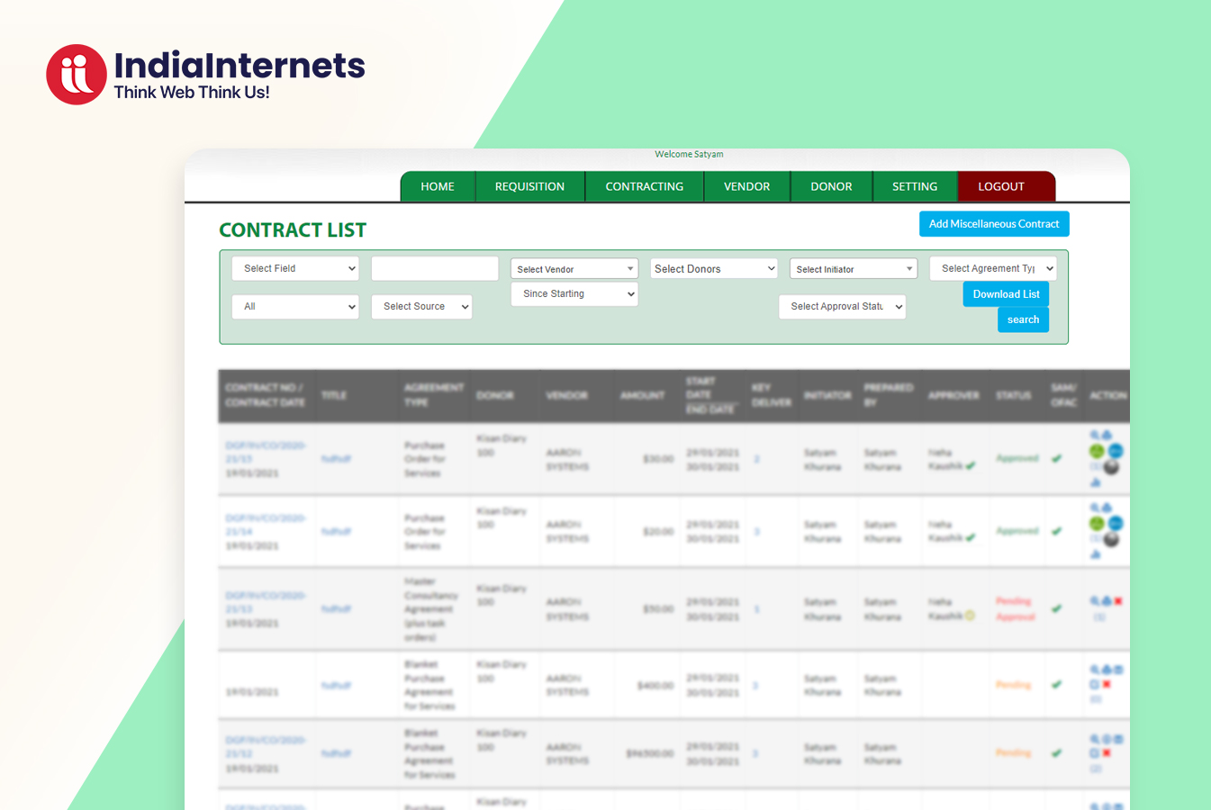Screen dimensions: 1211x810
Task: Click the empty filter text field beside Select Field
Action: click(x=435, y=268)
